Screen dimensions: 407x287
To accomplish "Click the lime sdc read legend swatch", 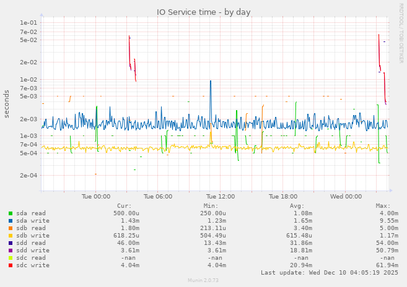I will 11,258.
